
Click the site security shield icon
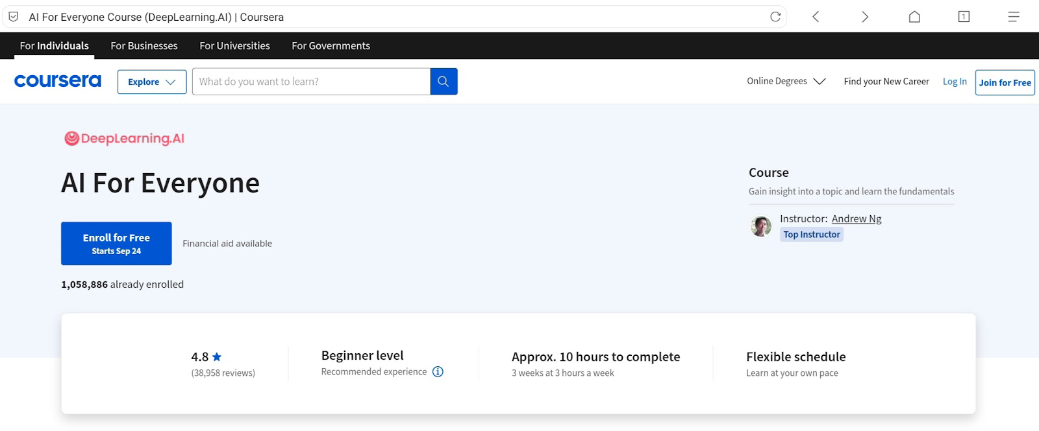[x=13, y=17]
